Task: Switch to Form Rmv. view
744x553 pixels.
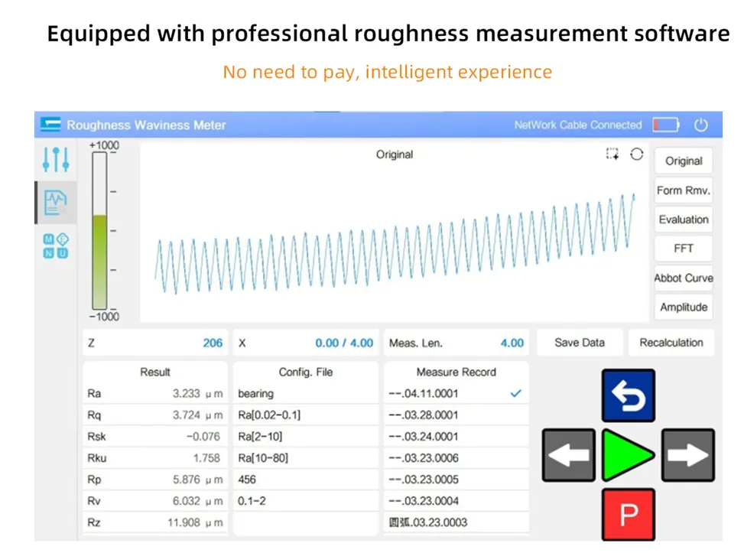Action: pos(684,190)
